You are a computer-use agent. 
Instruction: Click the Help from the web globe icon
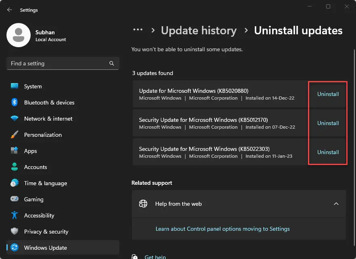[143, 204]
